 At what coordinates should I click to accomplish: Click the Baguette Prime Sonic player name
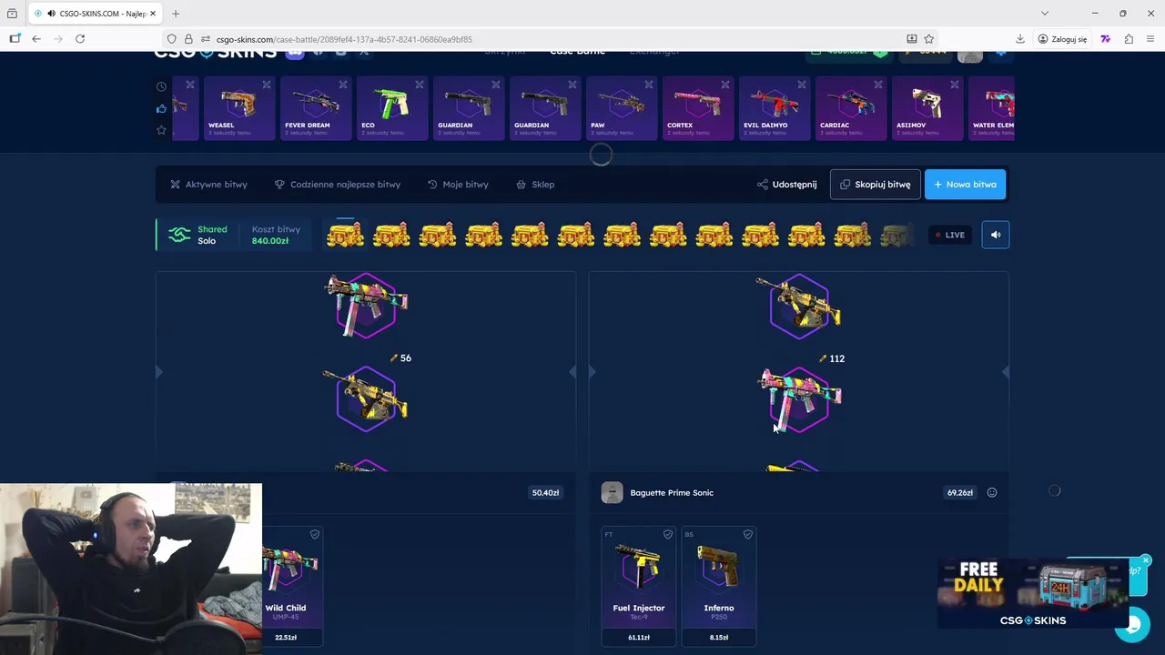tap(672, 492)
